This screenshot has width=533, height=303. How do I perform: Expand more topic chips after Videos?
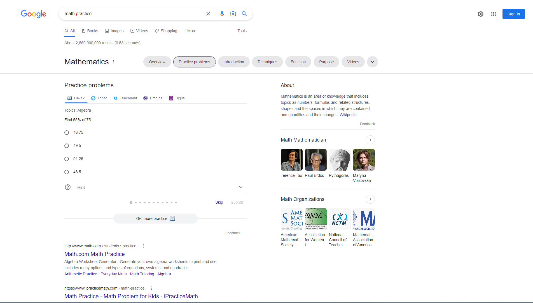tap(372, 62)
